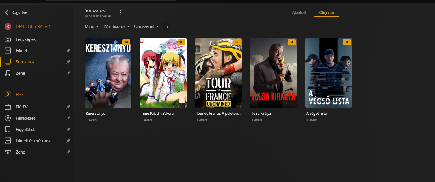Click the DESKTOP-CSALAD user avatar K
435x182 pixels.
pos(8,27)
